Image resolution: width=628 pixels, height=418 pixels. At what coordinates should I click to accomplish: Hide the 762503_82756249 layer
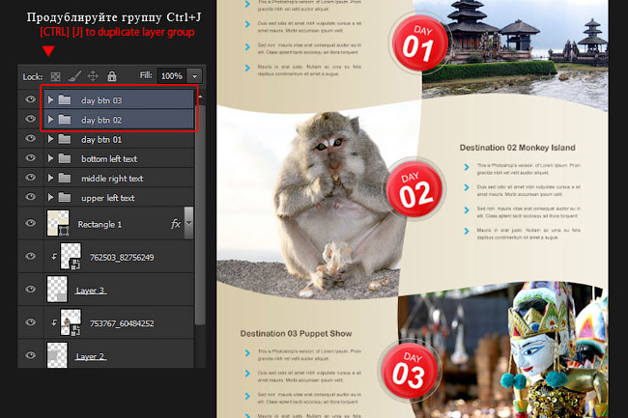click(x=31, y=256)
